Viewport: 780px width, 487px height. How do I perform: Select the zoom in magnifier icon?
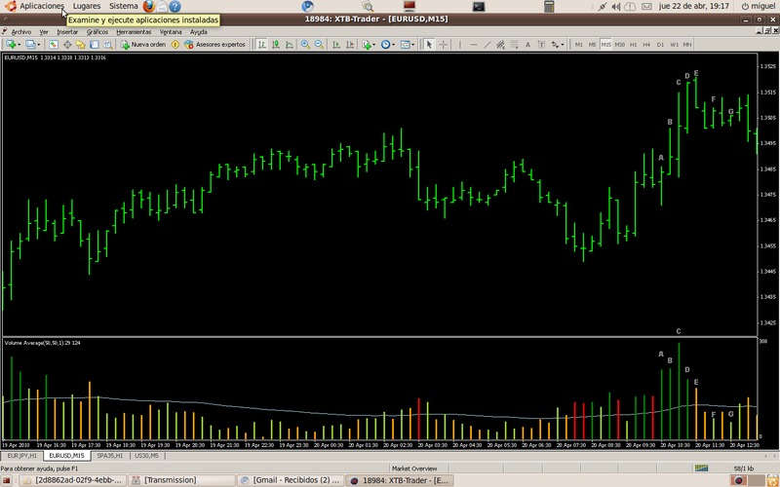coord(305,45)
